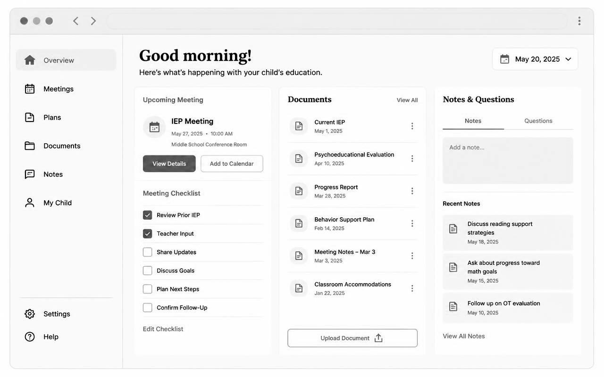Image resolution: width=604 pixels, height=377 pixels.
Task: Open the Discuss reading support strategies note
Action: click(508, 233)
